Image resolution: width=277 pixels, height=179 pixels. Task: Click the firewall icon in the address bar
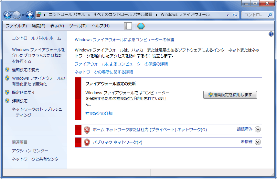(x=39, y=15)
